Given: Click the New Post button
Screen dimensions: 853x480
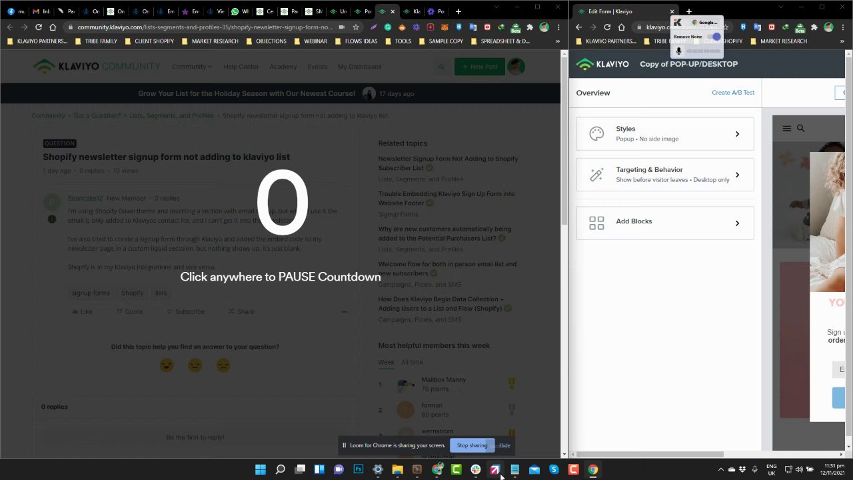Looking at the screenshot, I should [479, 67].
